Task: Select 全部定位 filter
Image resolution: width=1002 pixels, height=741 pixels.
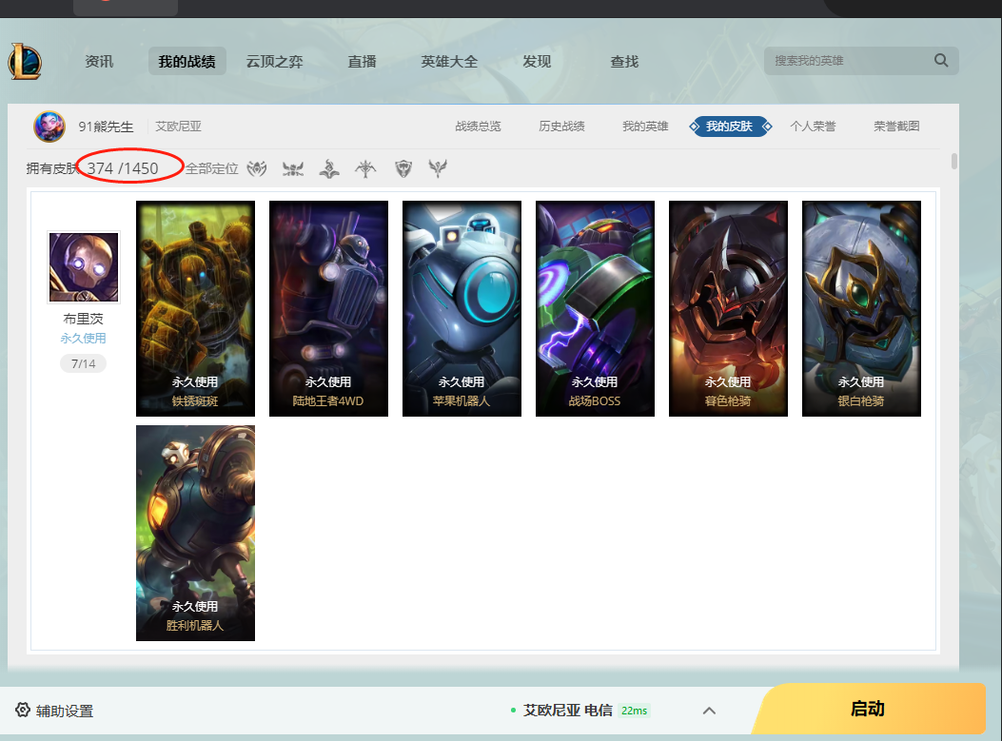Action: (211, 168)
